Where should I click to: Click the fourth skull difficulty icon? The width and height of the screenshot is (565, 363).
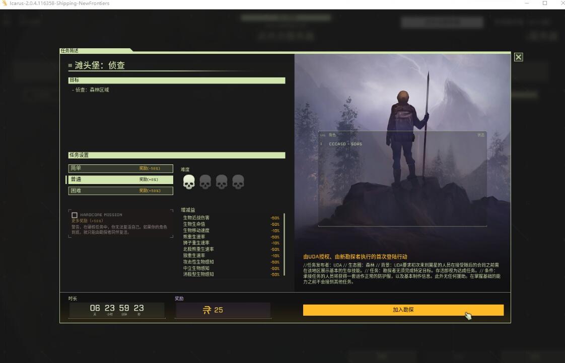click(238, 182)
